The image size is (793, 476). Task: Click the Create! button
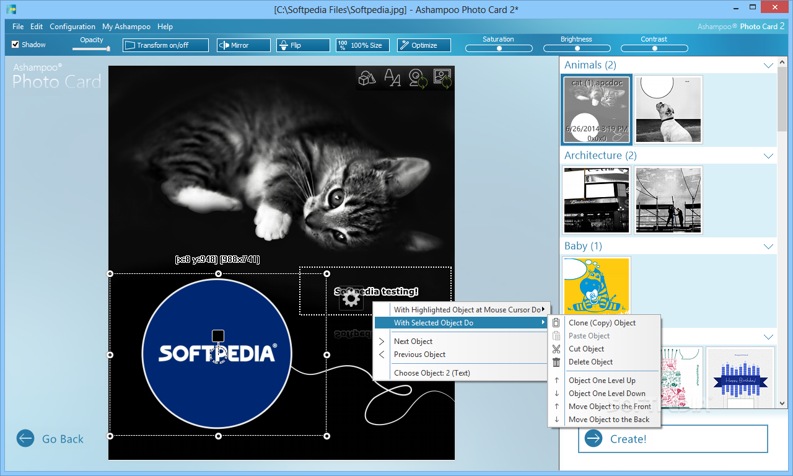673,439
